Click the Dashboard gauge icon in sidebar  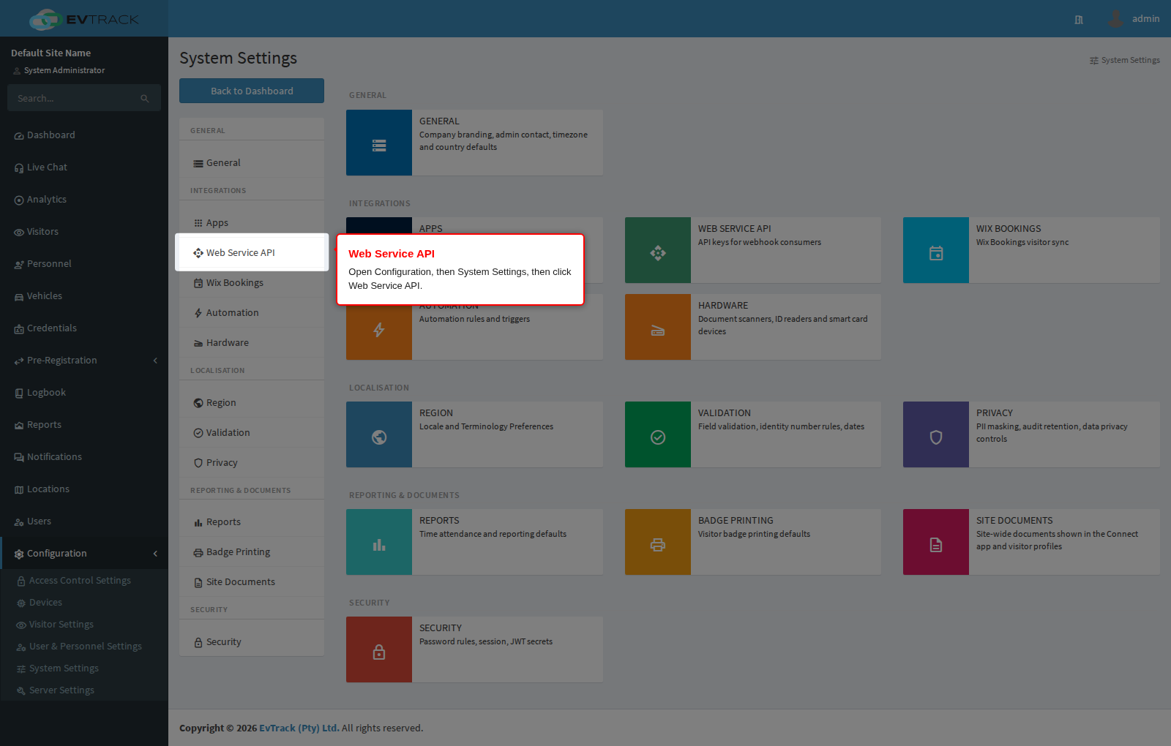19,136
